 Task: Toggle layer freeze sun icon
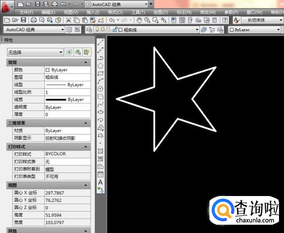tap(103, 29)
